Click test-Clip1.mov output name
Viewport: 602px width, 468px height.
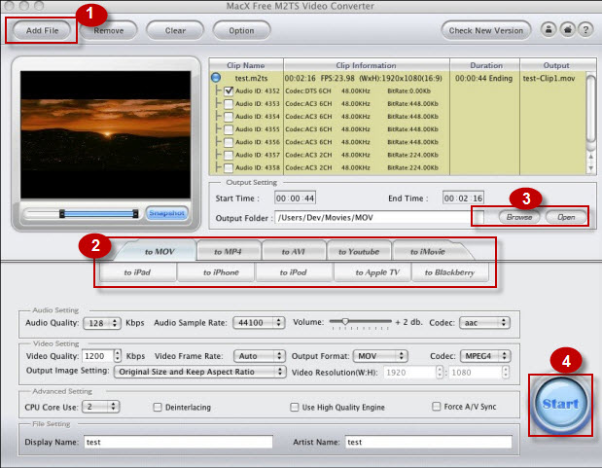tap(549, 79)
